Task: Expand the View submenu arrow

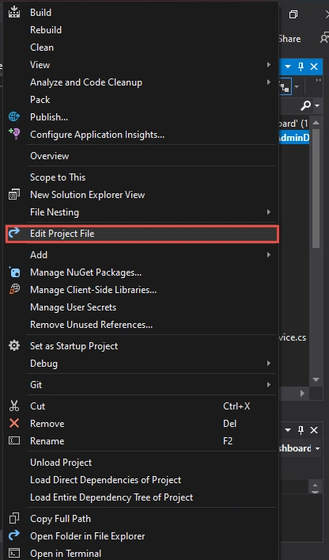Action: coord(268,65)
